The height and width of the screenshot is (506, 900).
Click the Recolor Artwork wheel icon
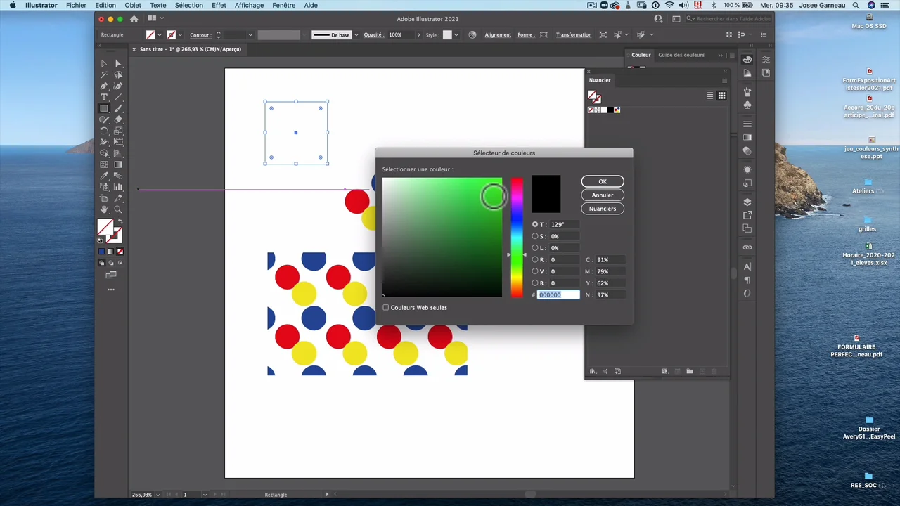pos(472,34)
